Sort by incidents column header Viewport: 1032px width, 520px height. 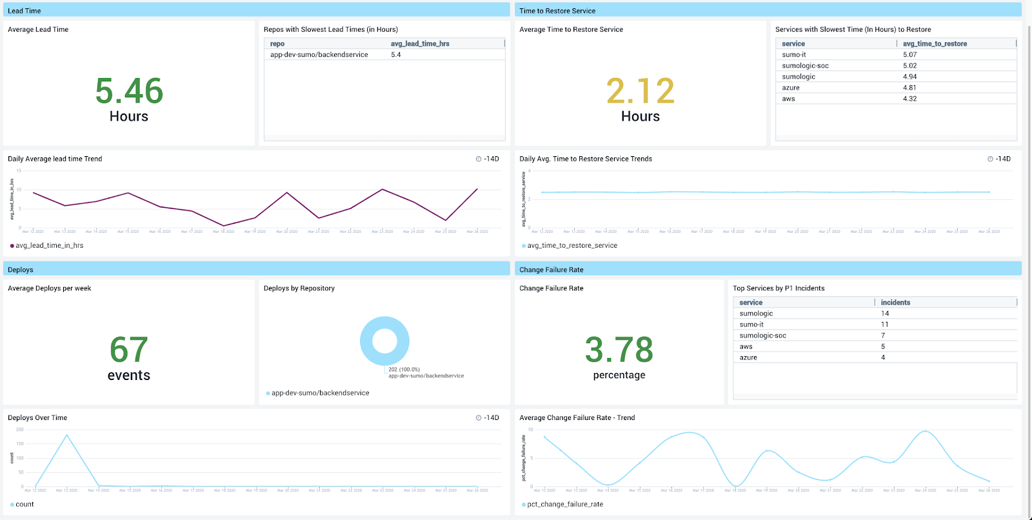[x=895, y=303]
